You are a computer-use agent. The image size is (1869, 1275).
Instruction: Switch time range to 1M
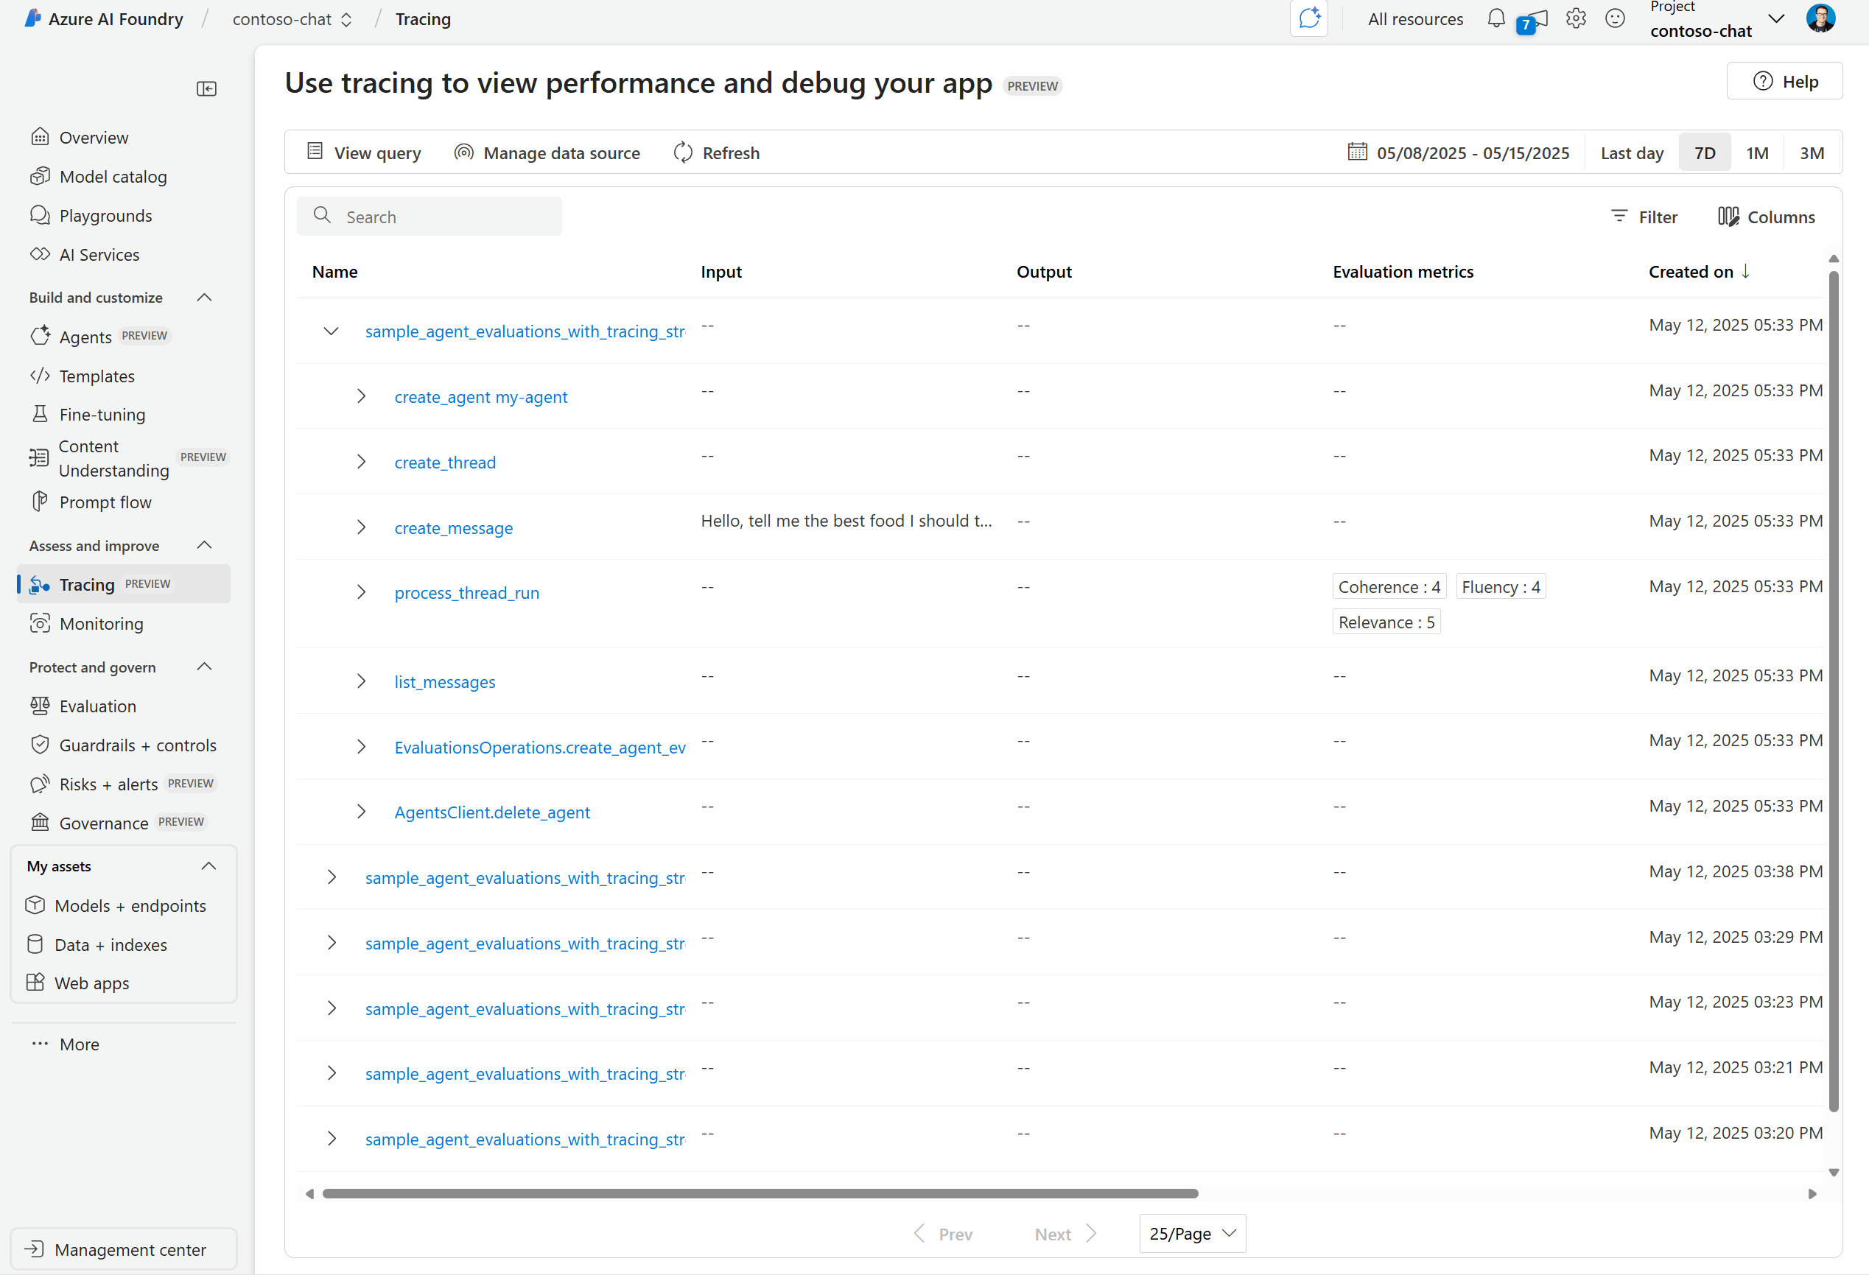point(1756,152)
